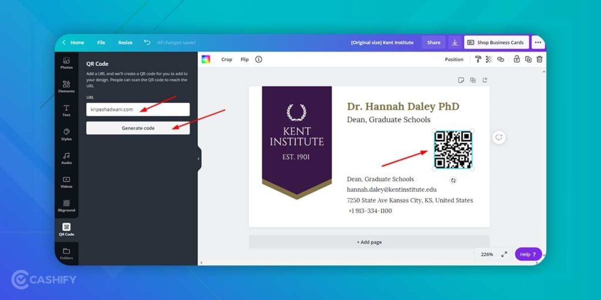Click the add new page icon above page
The height and width of the screenshot is (300, 601).
point(485,80)
